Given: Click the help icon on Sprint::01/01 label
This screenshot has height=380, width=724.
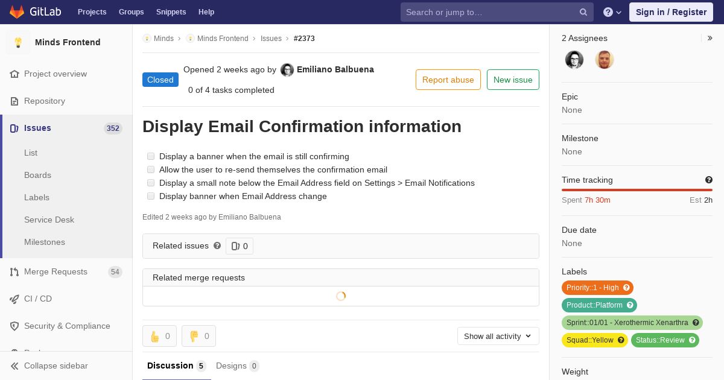Looking at the screenshot, I should [696, 323].
